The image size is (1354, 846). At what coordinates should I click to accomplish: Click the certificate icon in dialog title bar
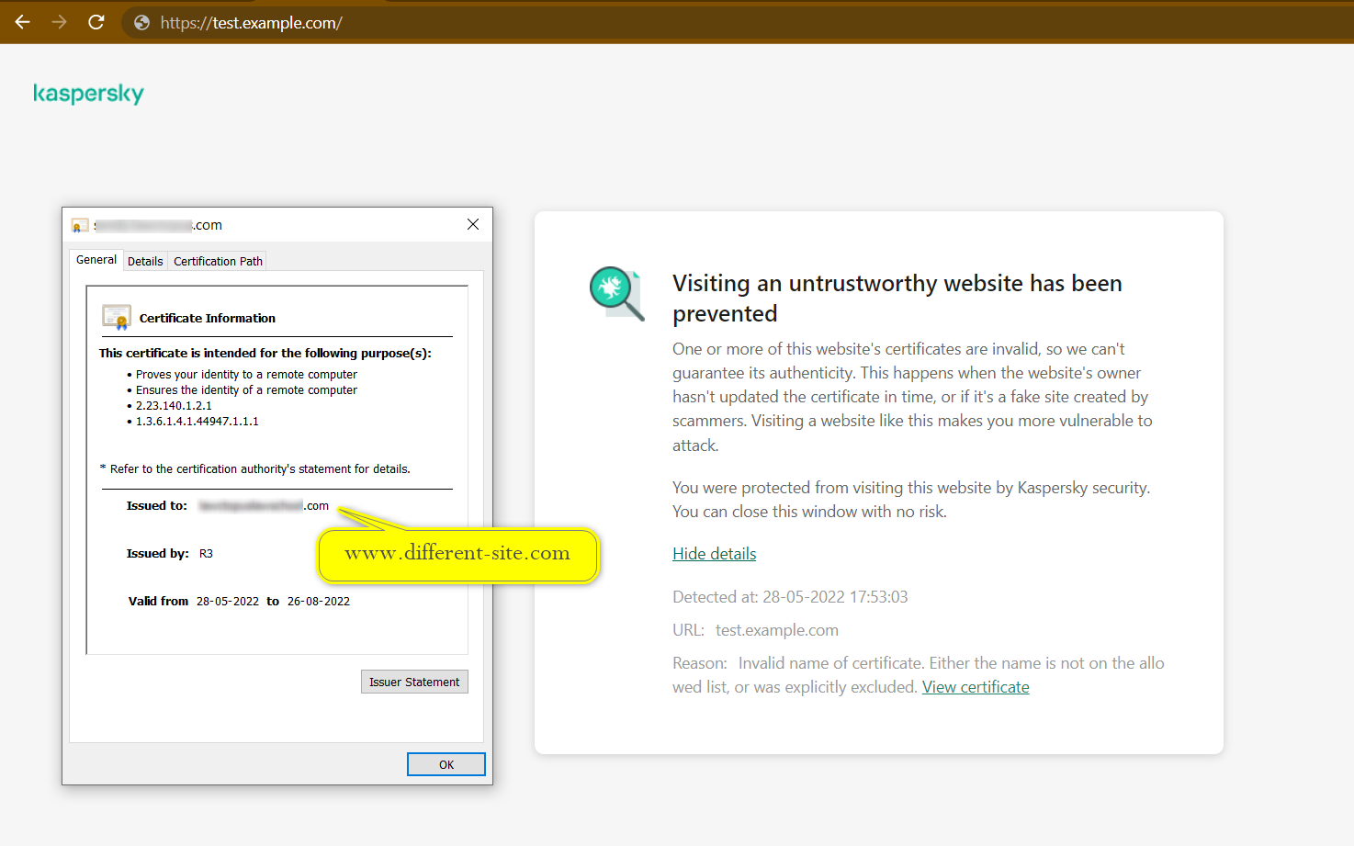80,225
